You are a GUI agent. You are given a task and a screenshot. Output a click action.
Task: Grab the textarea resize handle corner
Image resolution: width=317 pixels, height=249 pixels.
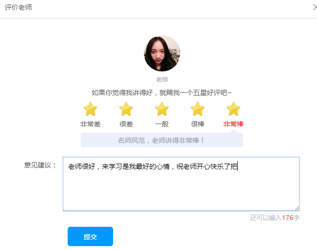point(297,208)
